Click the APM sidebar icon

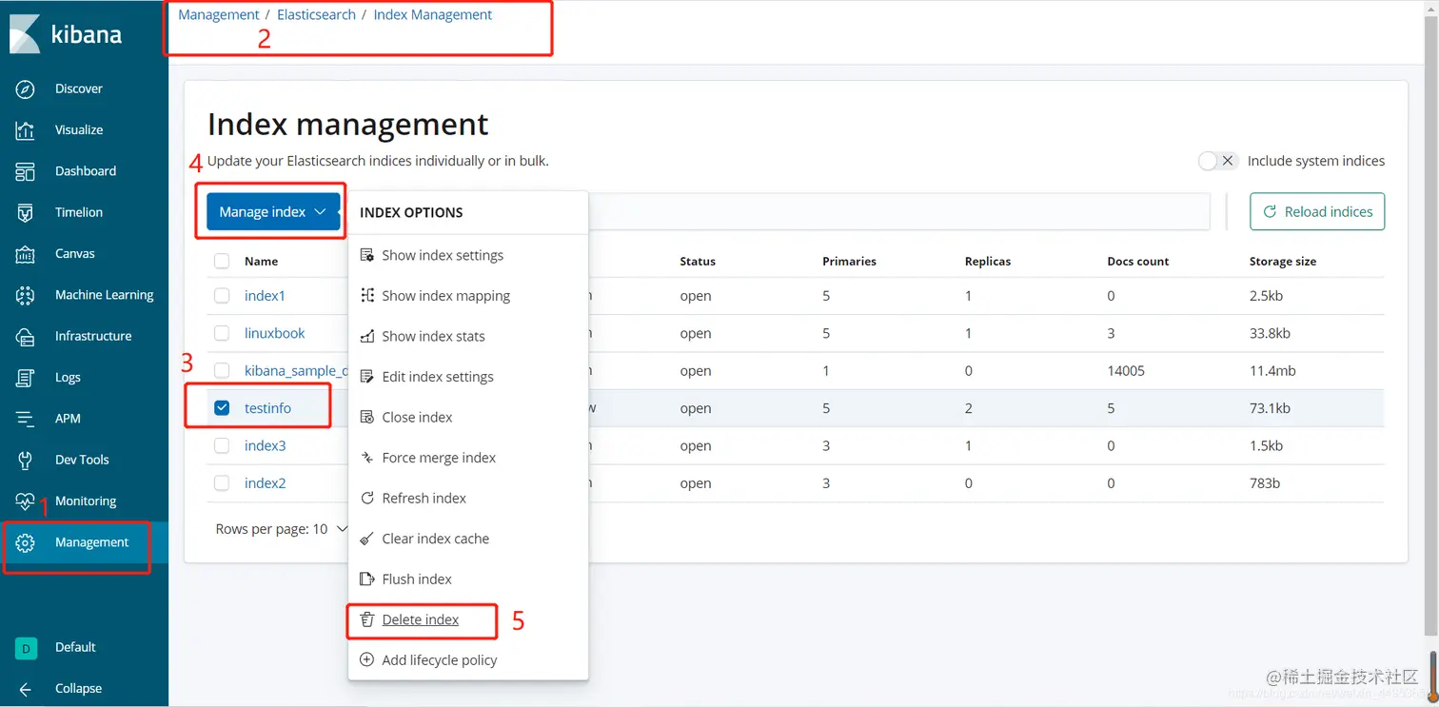[26, 419]
